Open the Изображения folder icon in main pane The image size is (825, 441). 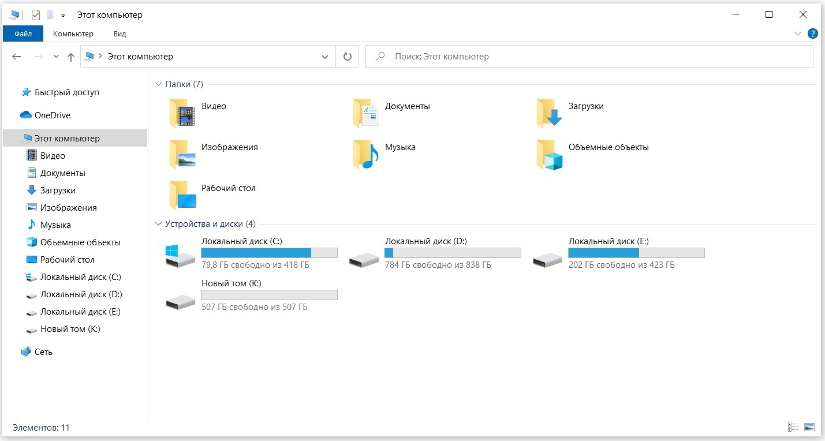click(x=183, y=154)
